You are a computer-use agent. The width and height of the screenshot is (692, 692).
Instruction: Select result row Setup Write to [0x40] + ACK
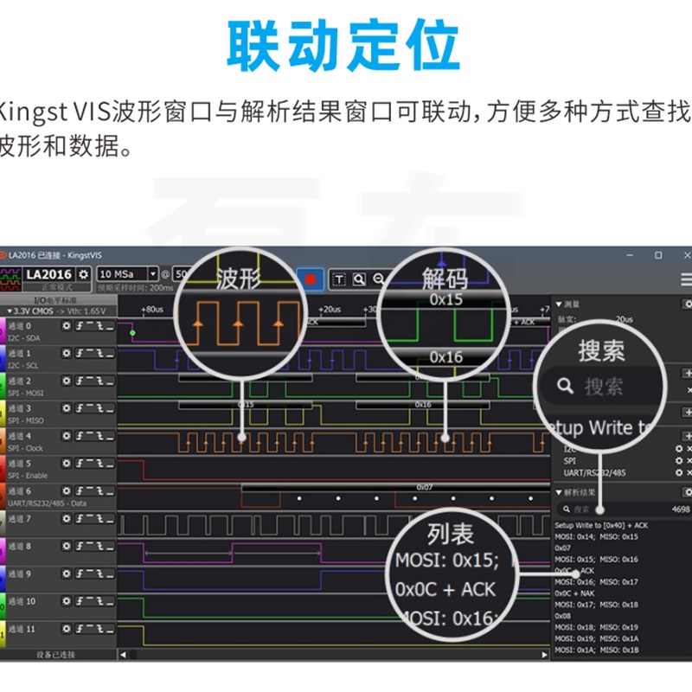click(603, 524)
